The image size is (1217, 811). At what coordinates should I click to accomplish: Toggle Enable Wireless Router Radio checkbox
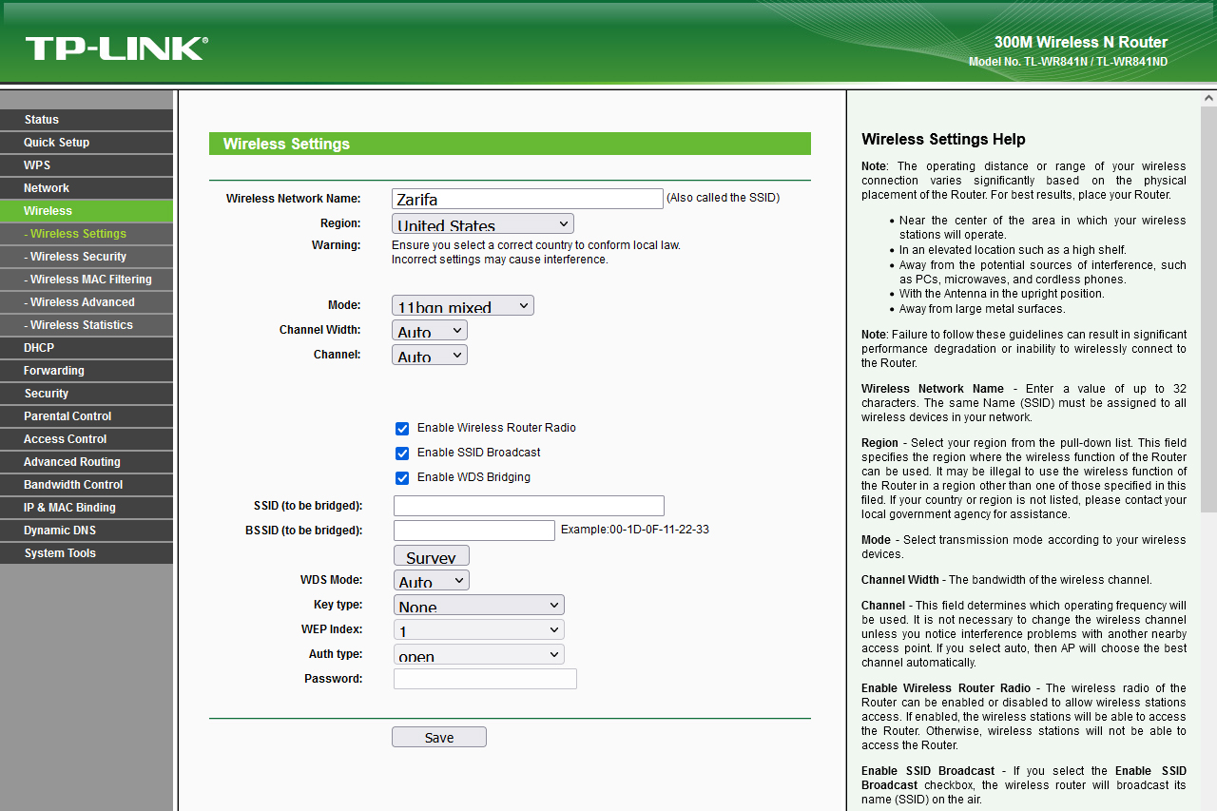(402, 429)
